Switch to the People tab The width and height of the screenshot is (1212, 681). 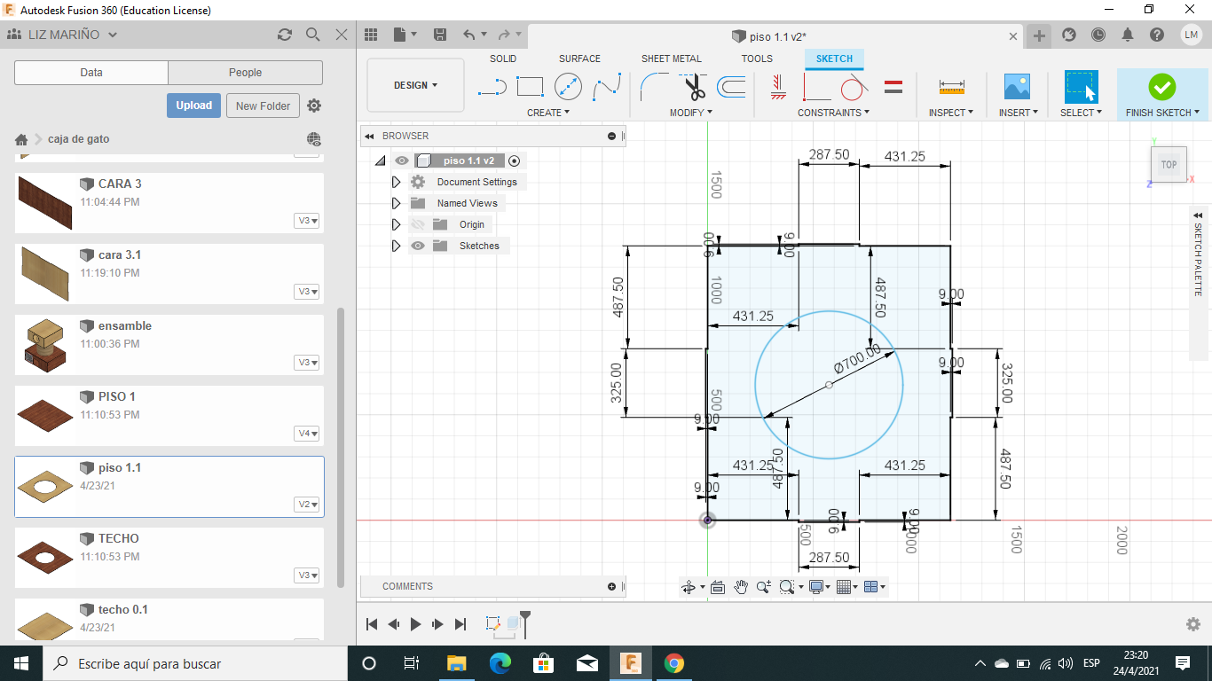(245, 73)
